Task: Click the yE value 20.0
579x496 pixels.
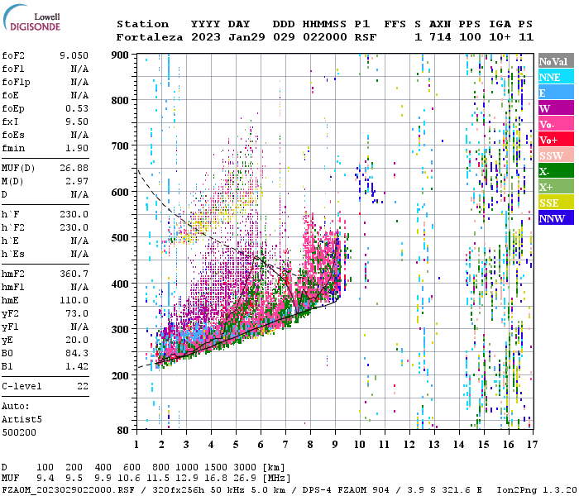Action: pyautogui.click(x=77, y=341)
